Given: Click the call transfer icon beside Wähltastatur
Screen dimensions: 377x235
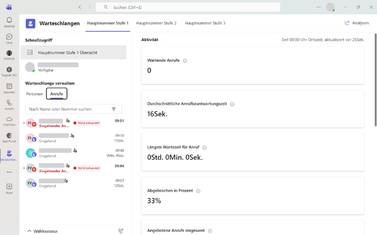Looking at the screenshot, I should (121, 231).
